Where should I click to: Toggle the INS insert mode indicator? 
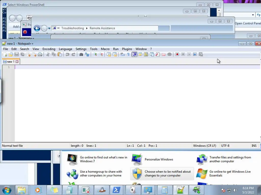tap(254, 146)
